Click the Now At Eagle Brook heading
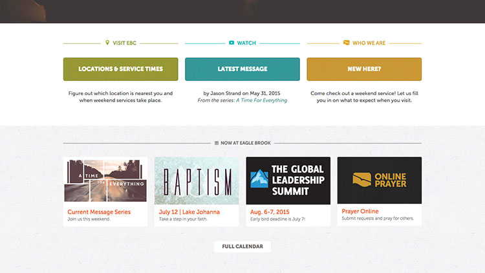Image resolution: width=485 pixels, height=273 pixels. [246, 143]
